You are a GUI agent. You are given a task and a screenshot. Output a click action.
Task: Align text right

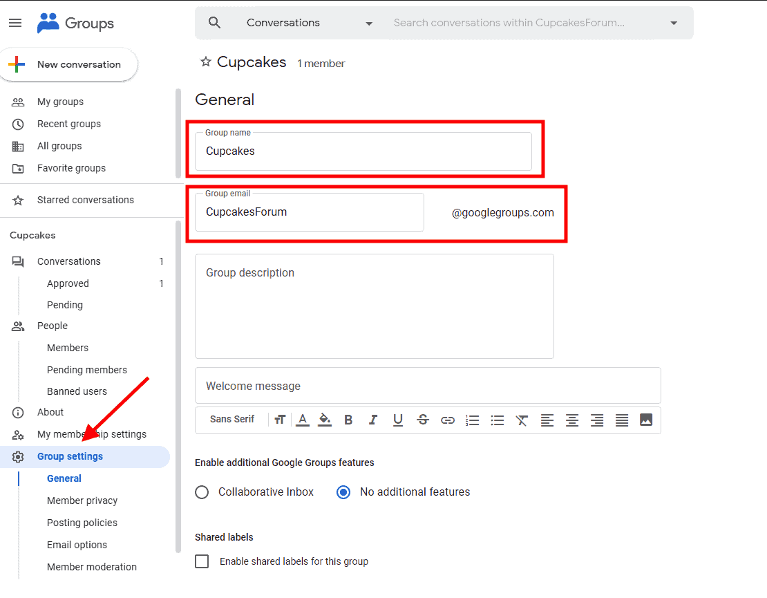[597, 420]
